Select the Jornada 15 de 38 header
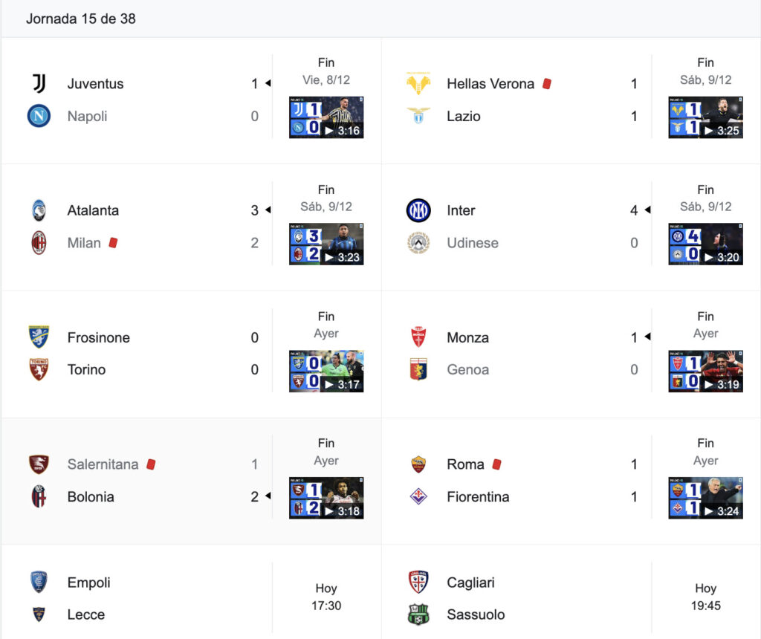 [x=80, y=19]
